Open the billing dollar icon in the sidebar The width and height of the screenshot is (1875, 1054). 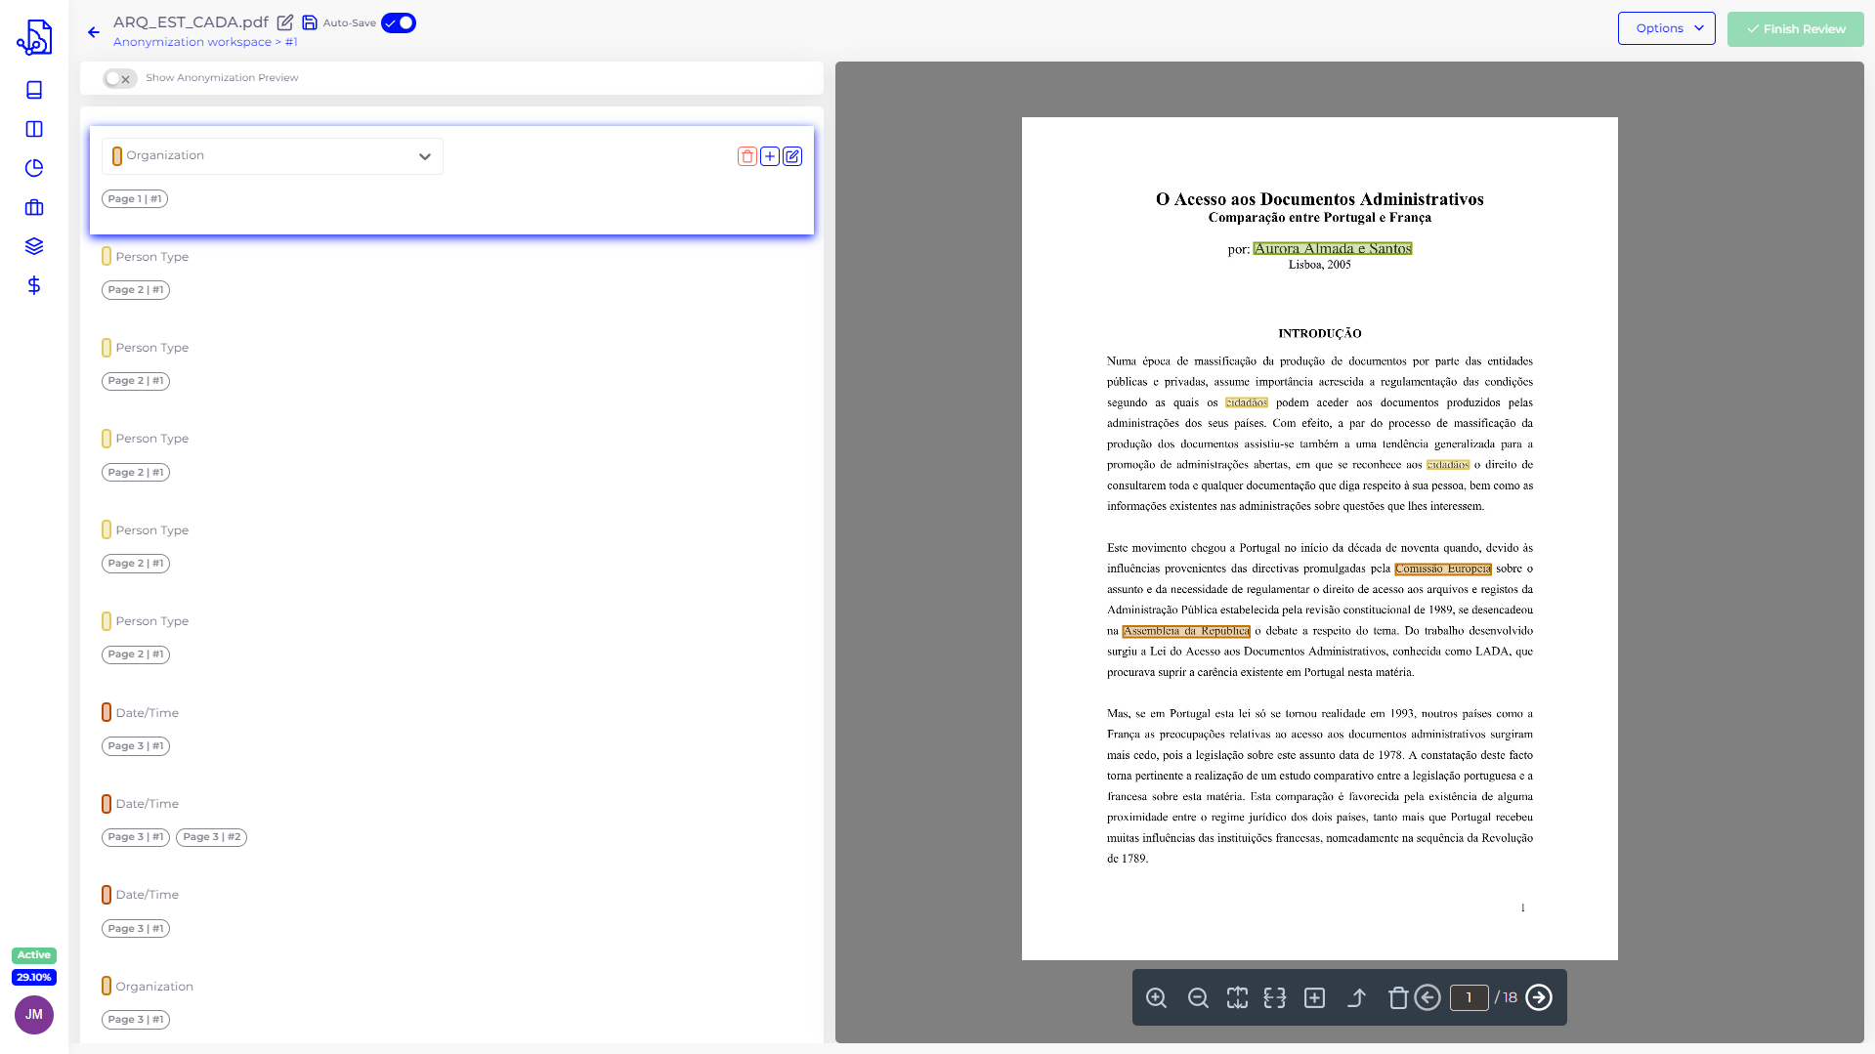click(x=33, y=285)
